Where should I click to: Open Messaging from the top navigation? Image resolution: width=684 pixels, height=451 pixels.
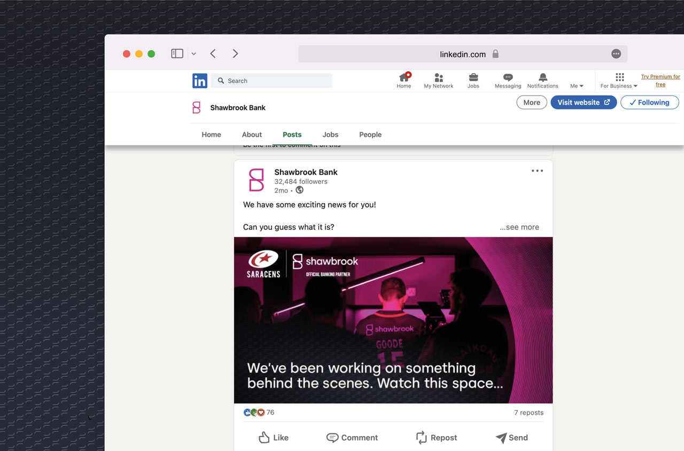pyautogui.click(x=508, y=81)
